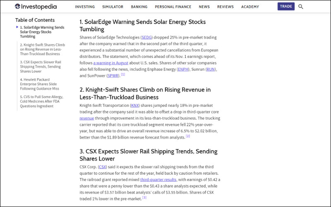Jump to CVS to Pull Some Allergy entry
Viewport: 331px width, 207px height.
[42, 101]
